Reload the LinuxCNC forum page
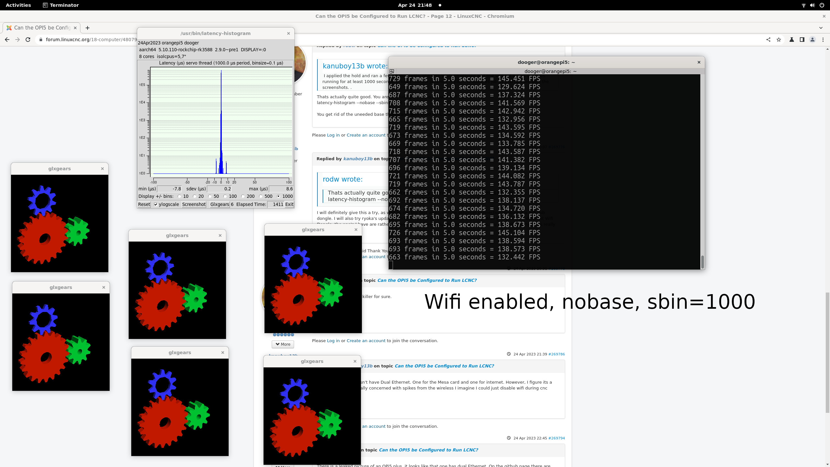 28,40
